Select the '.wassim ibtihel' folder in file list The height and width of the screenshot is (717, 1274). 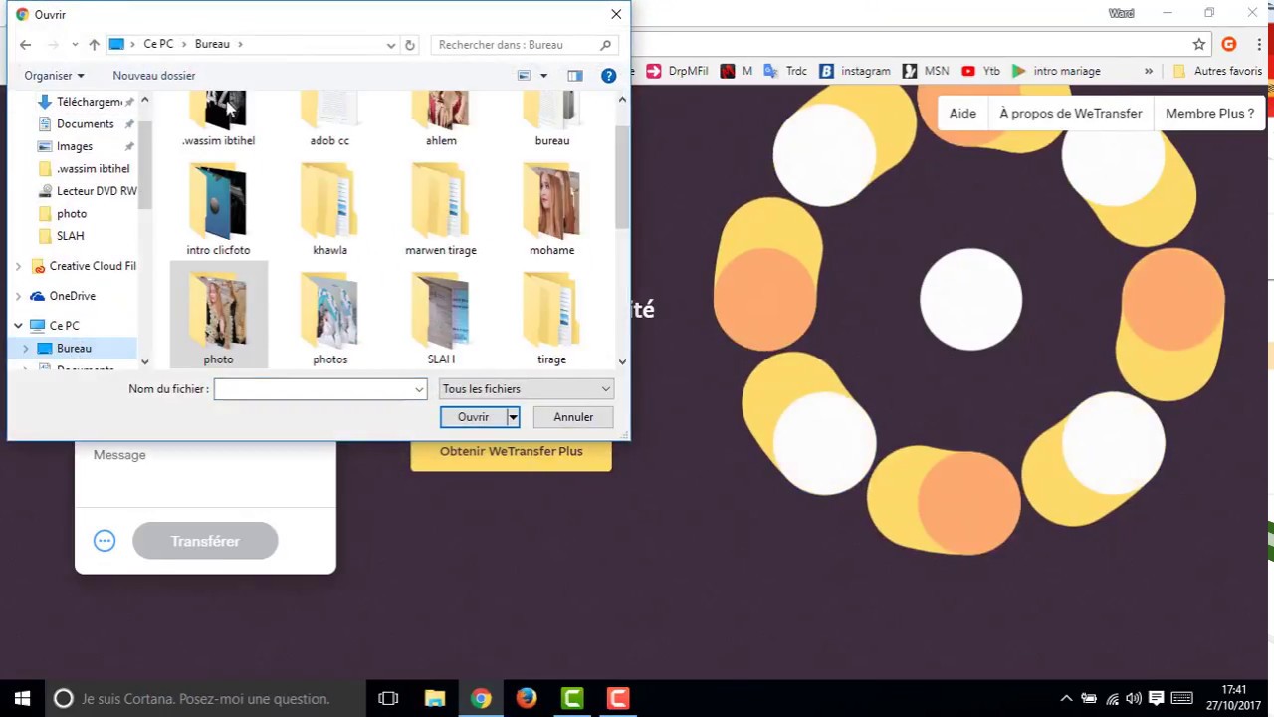[x=218, y=119]
